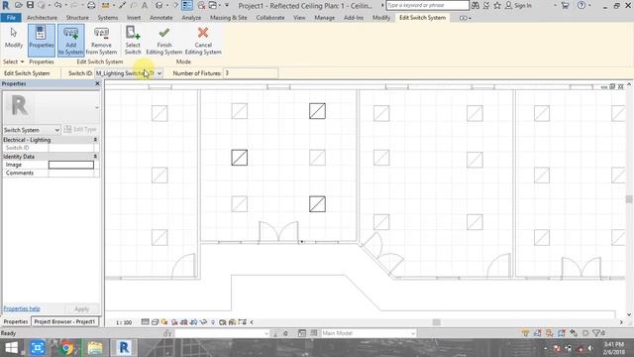Viewport: 634px width, 357px height.
Task: Click the keyword search field
Action: [427, 5]
